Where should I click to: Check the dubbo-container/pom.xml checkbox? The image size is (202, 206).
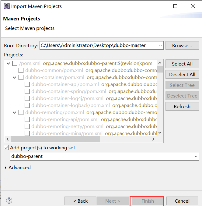pos(21,77)
